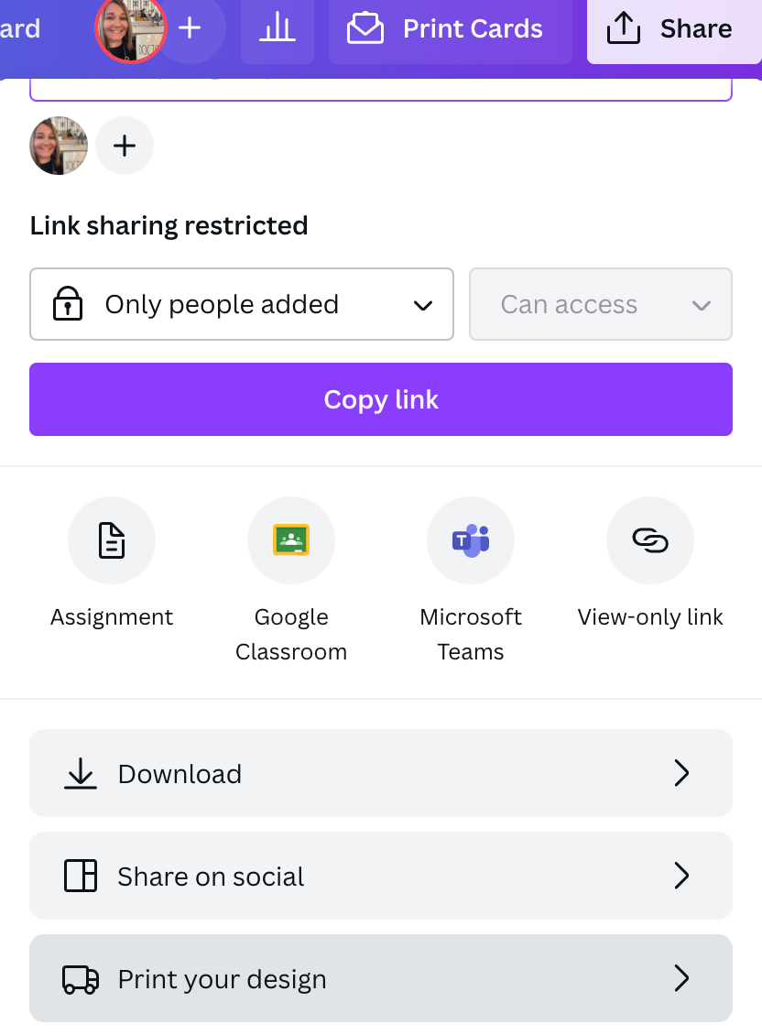The image size is (762, 1035).
Task: Open Print your design option
Action: point(380,978)
